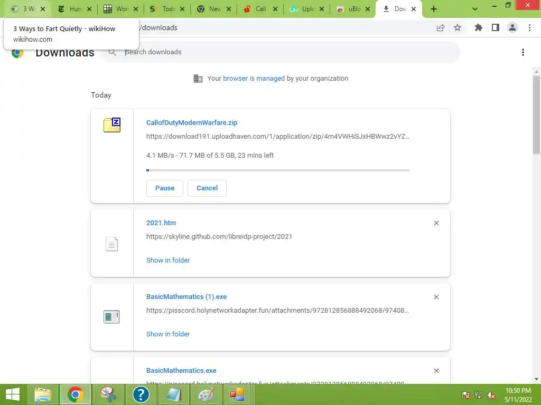The height and width of the screenshot is (405, 541).
Task: Click the muted volume tray icon
Action: pos(491,395)
